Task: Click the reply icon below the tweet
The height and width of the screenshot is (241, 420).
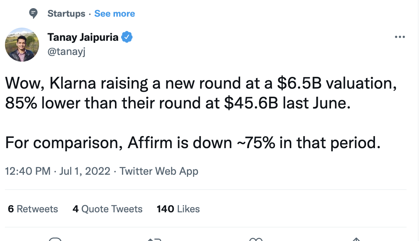Action: [55, 240]
